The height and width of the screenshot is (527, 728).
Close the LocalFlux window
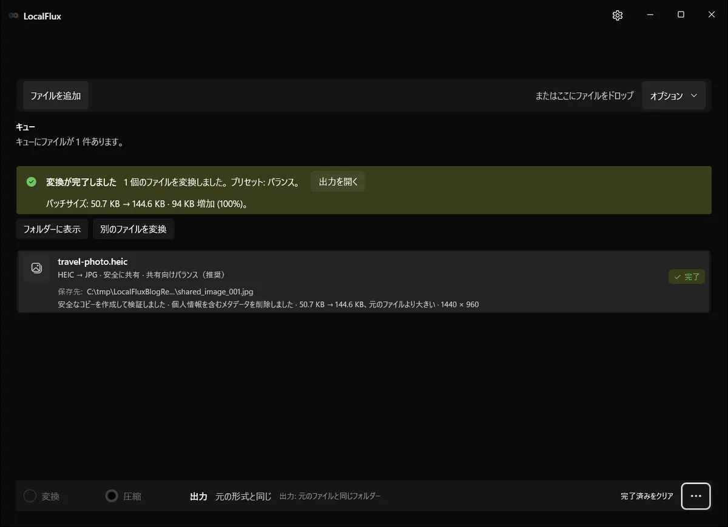point(712,15)
